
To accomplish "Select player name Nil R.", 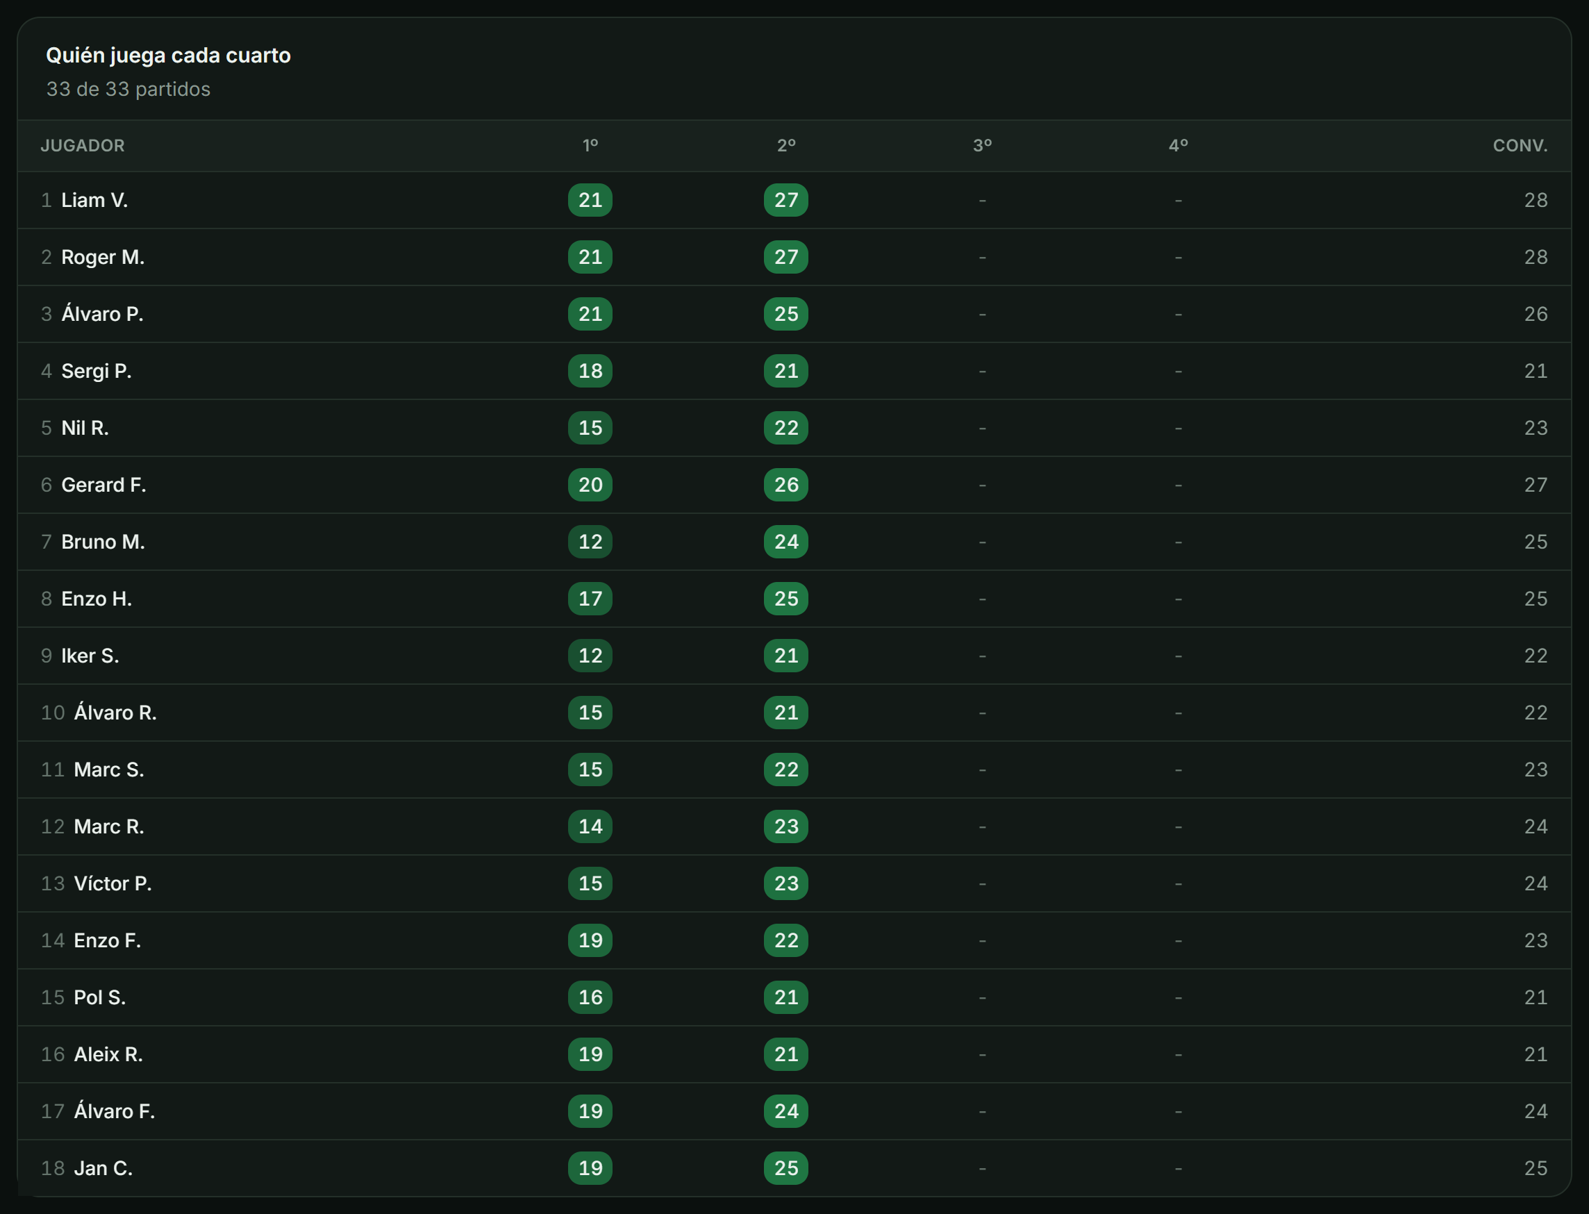I will click(x=85, y=428).
